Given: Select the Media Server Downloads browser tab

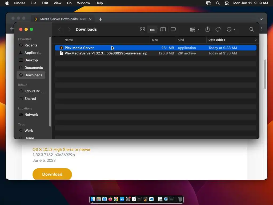Looking at the screenshot, I should tap(63, 19).
